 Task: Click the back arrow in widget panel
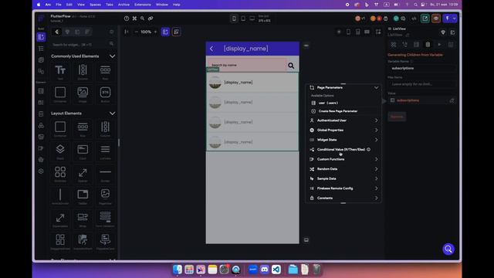[x=56, y=32]
